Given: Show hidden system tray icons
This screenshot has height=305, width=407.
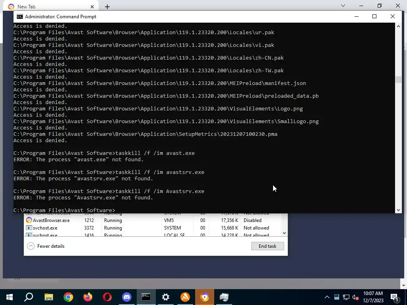Looking at the screenshot, I should (x=327, y=297).
